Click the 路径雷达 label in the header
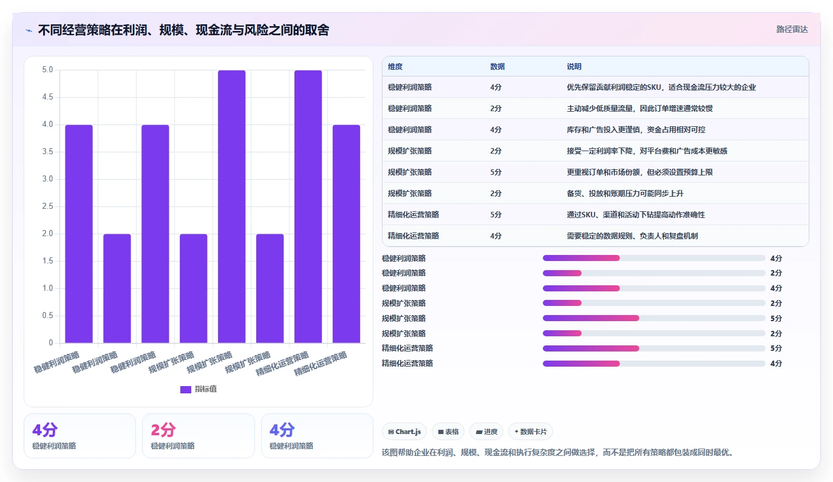This screenshot has width=833, height=482. (x=792, y=29)
